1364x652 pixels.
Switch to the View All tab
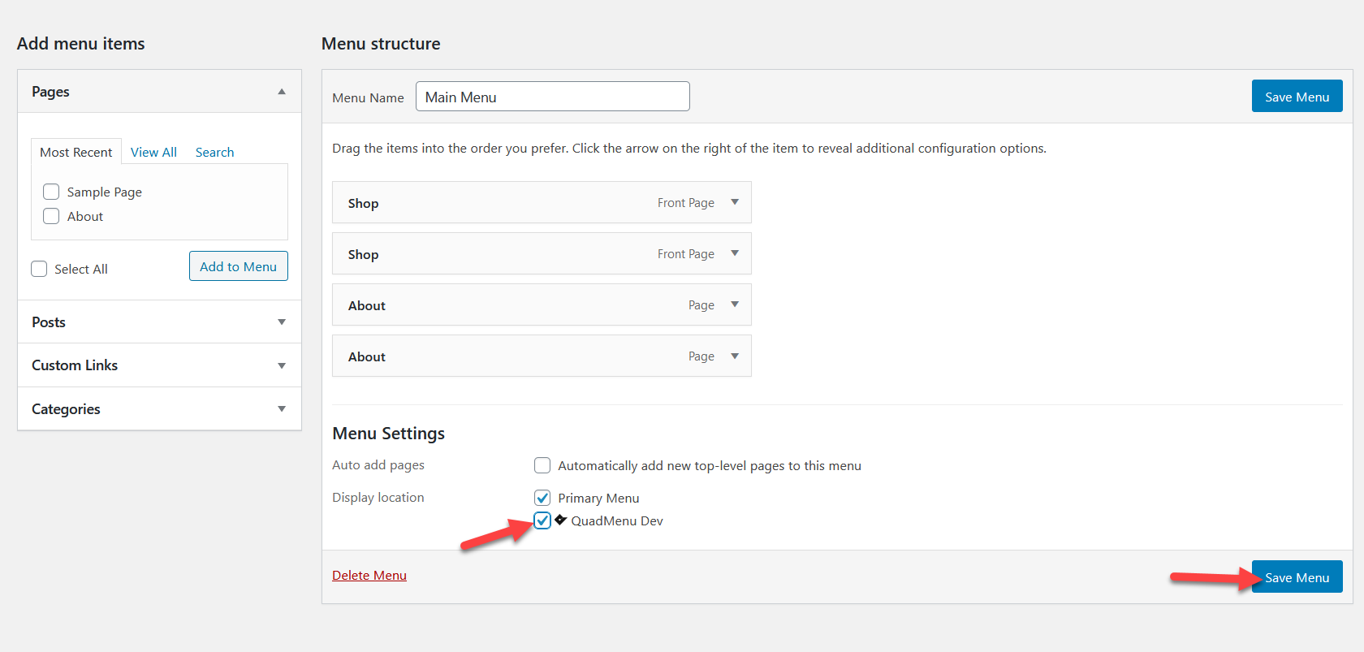point(153,152)
